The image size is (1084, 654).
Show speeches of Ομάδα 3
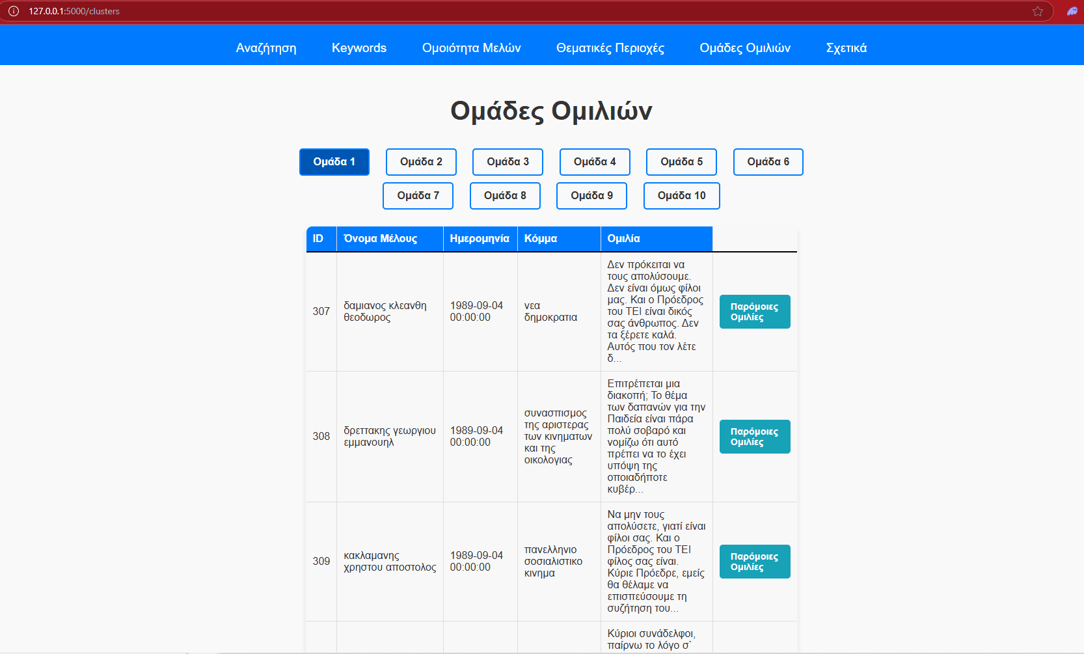(x=508, y=162)
